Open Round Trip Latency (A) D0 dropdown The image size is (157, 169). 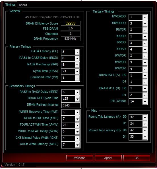[x=145, y=118]
